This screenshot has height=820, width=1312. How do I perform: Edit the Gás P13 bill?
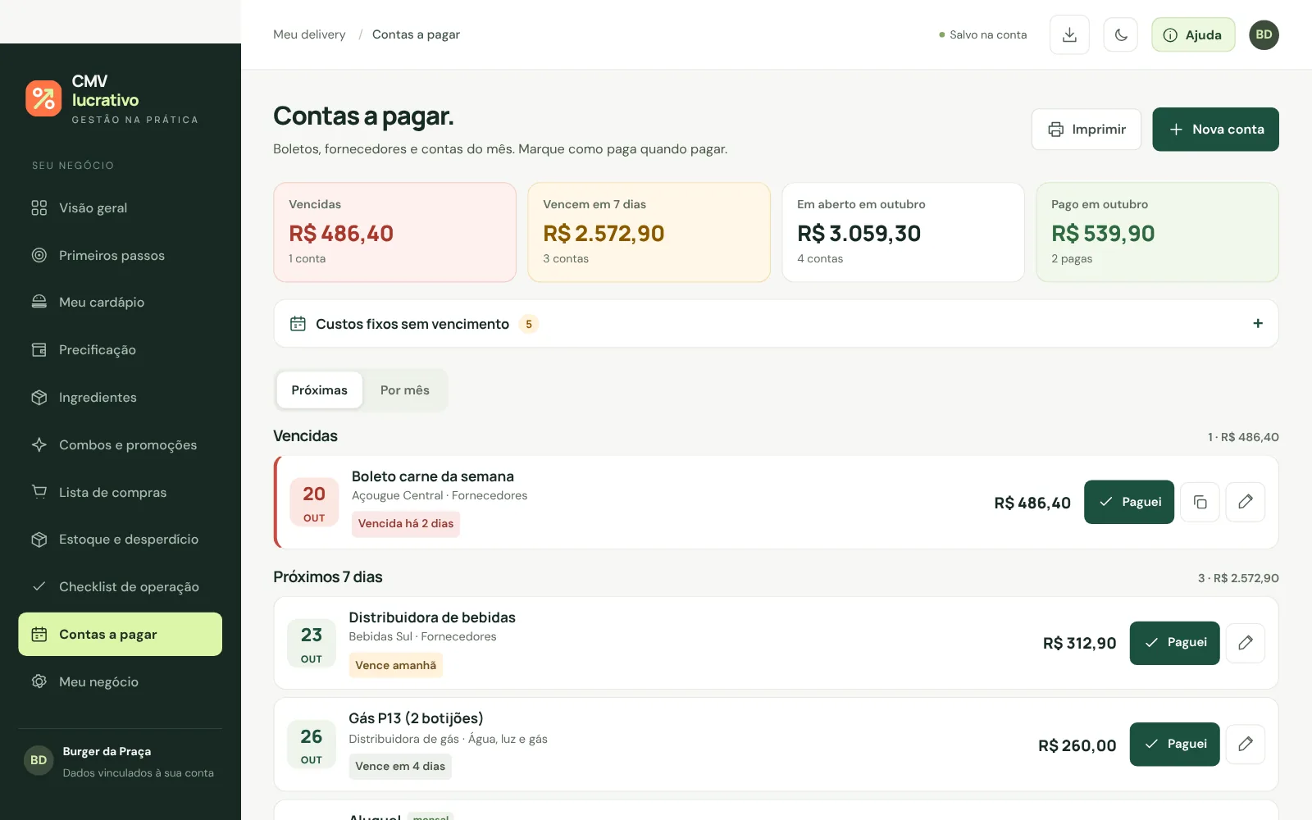coord(1245,745)
